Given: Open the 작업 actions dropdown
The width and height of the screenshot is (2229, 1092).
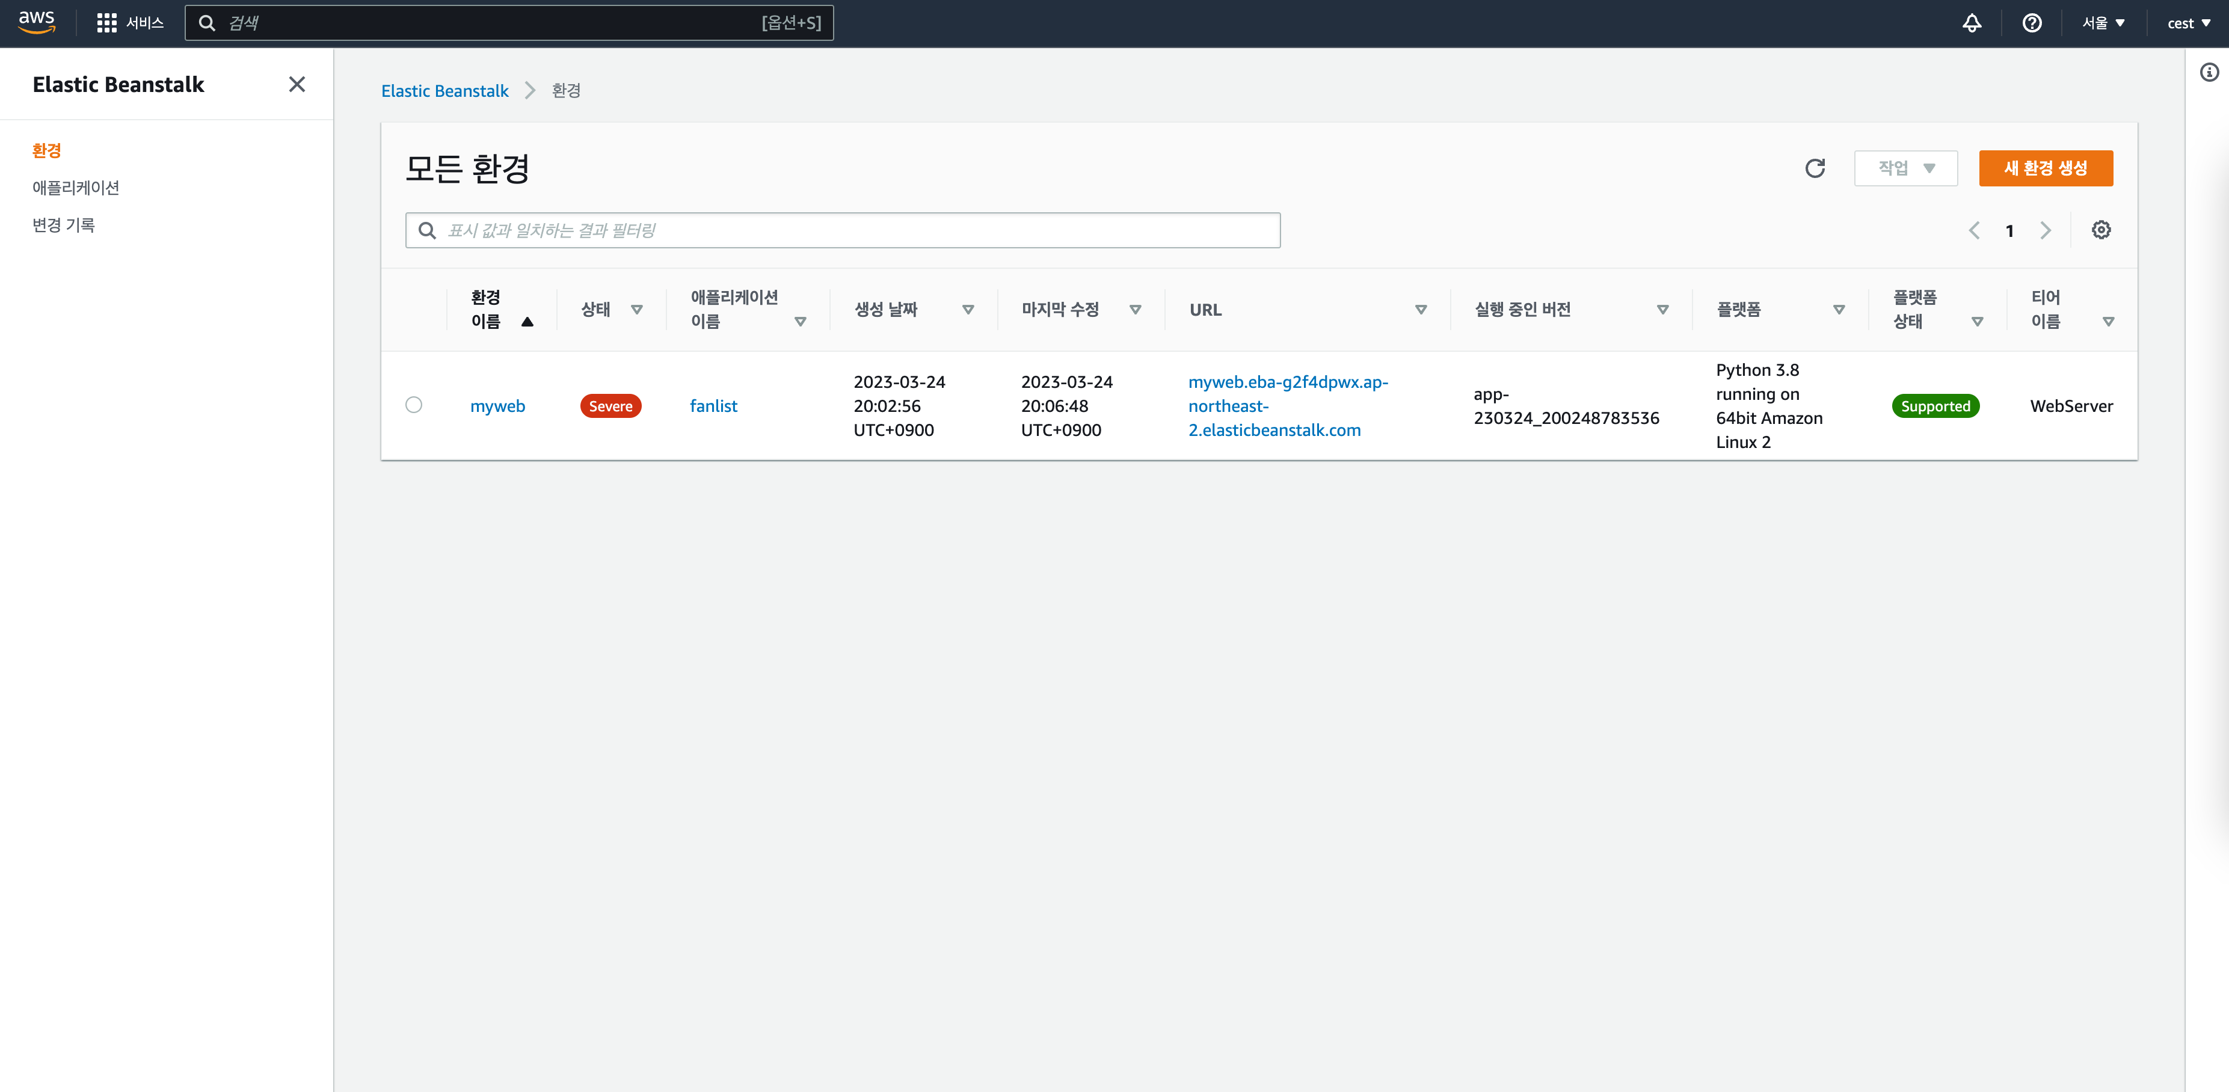Looking at the screenshot, I should pyautogui.click(x=1905, y=168).
